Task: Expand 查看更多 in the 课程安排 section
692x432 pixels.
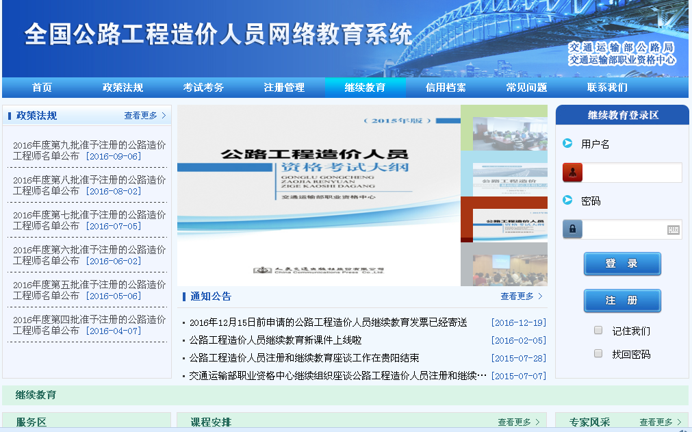Action: (x=518, y=422)
